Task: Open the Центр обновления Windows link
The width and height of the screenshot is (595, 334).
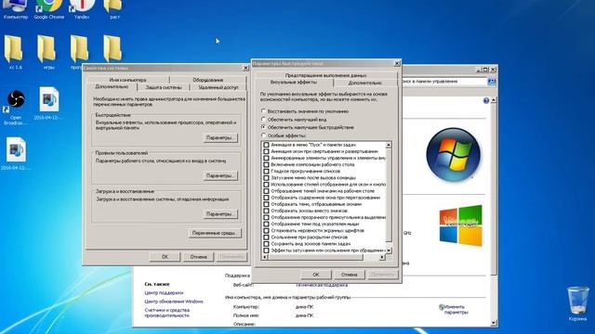Action: pyautogui.click(x=174, y=302)
